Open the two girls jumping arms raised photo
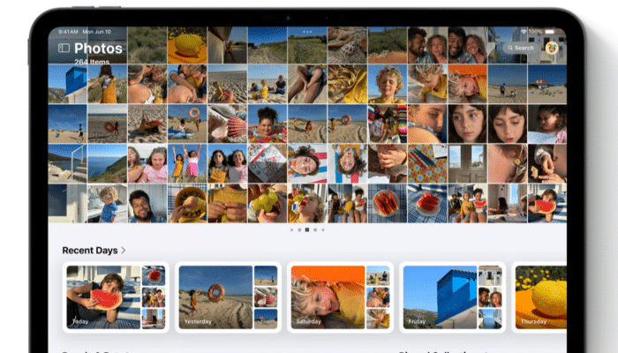The image size is (618, 353). click(187, 163)
